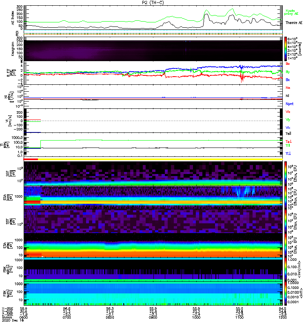This screenshot has width=306, height=326.
Task: Click the magnetic field spike near 1100
Action: tap(242, 77)
